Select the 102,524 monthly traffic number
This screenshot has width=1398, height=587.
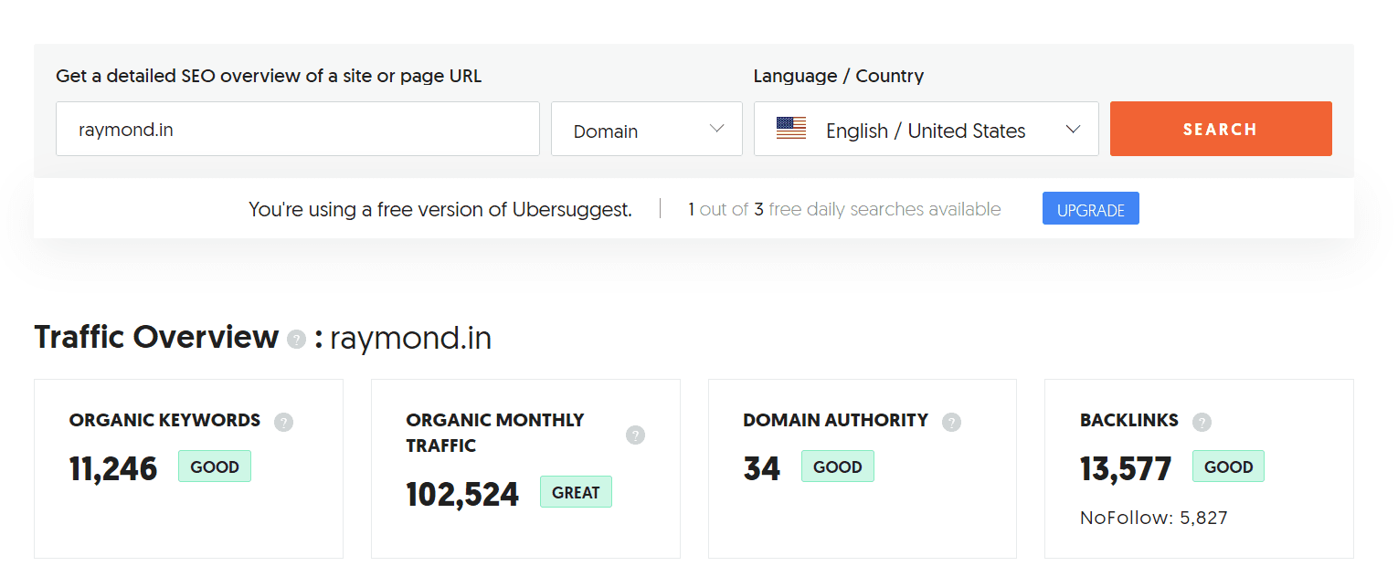pyautogui.click(x=462, y=495)
